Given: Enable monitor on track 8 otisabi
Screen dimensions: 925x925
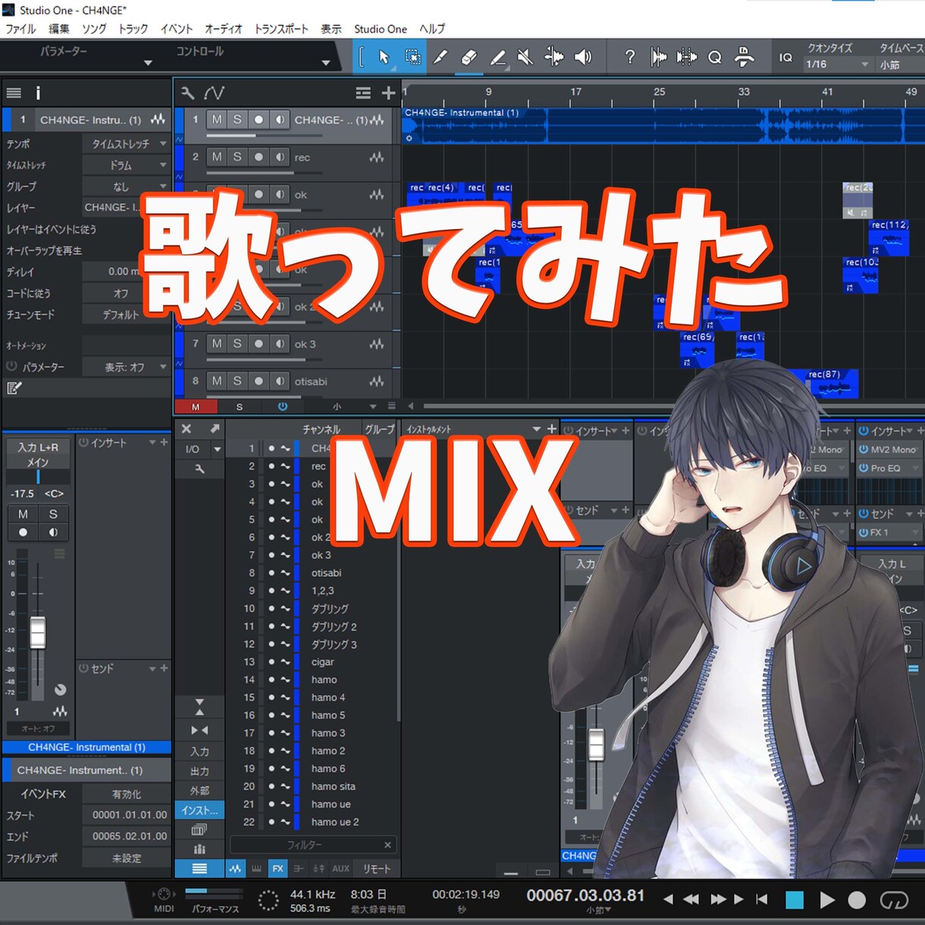Looking at the screenshot, I should [280, 381].
